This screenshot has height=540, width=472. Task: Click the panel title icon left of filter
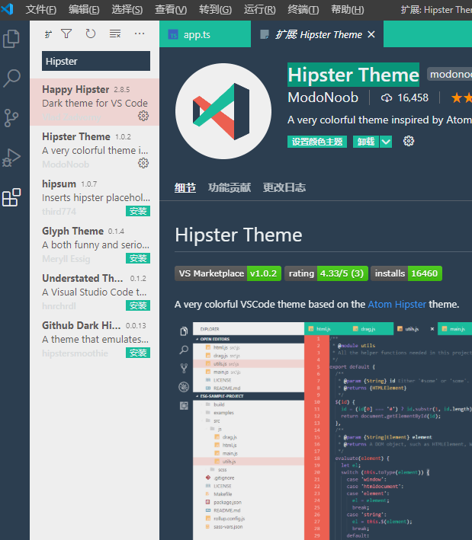[x=48, y=34]
